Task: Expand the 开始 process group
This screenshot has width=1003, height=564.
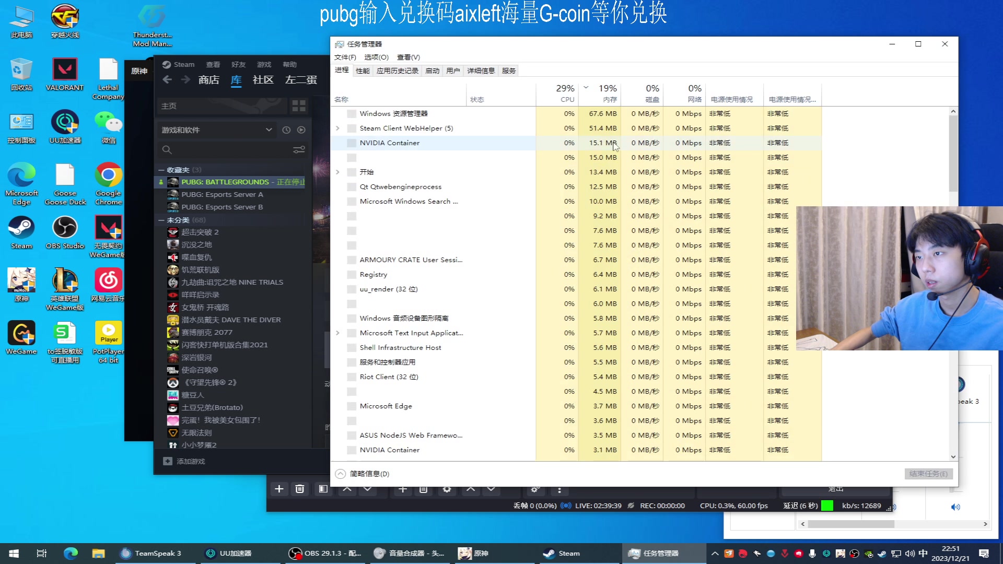Action: [337, 172]
